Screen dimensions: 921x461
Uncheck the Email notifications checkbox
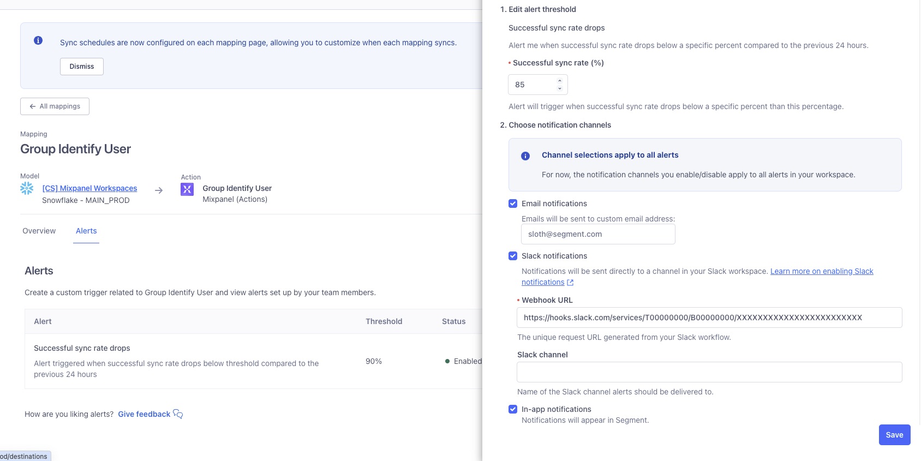pyautogui.click(x=513, y=203)
